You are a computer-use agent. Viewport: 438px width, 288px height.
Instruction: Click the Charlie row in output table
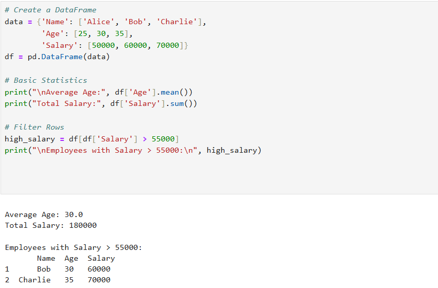click(x=58, y=280)
